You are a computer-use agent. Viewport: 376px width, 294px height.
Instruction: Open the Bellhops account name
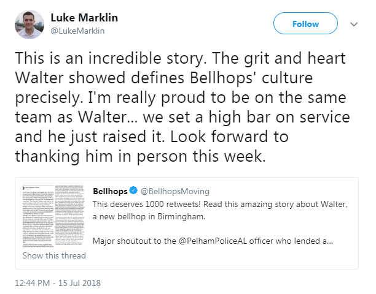pos(110,191)
